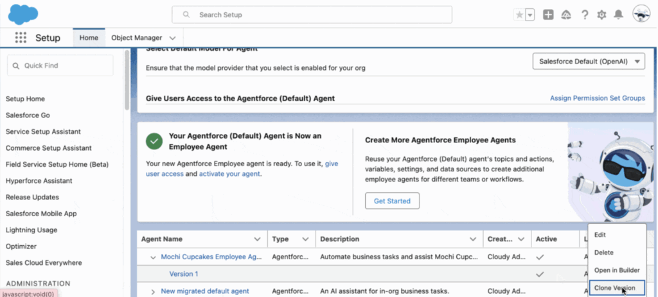
Task: Collapse the Mochi Cupcakes Employee Agent row
Action: pyautogui.click(x=154, y=257)
